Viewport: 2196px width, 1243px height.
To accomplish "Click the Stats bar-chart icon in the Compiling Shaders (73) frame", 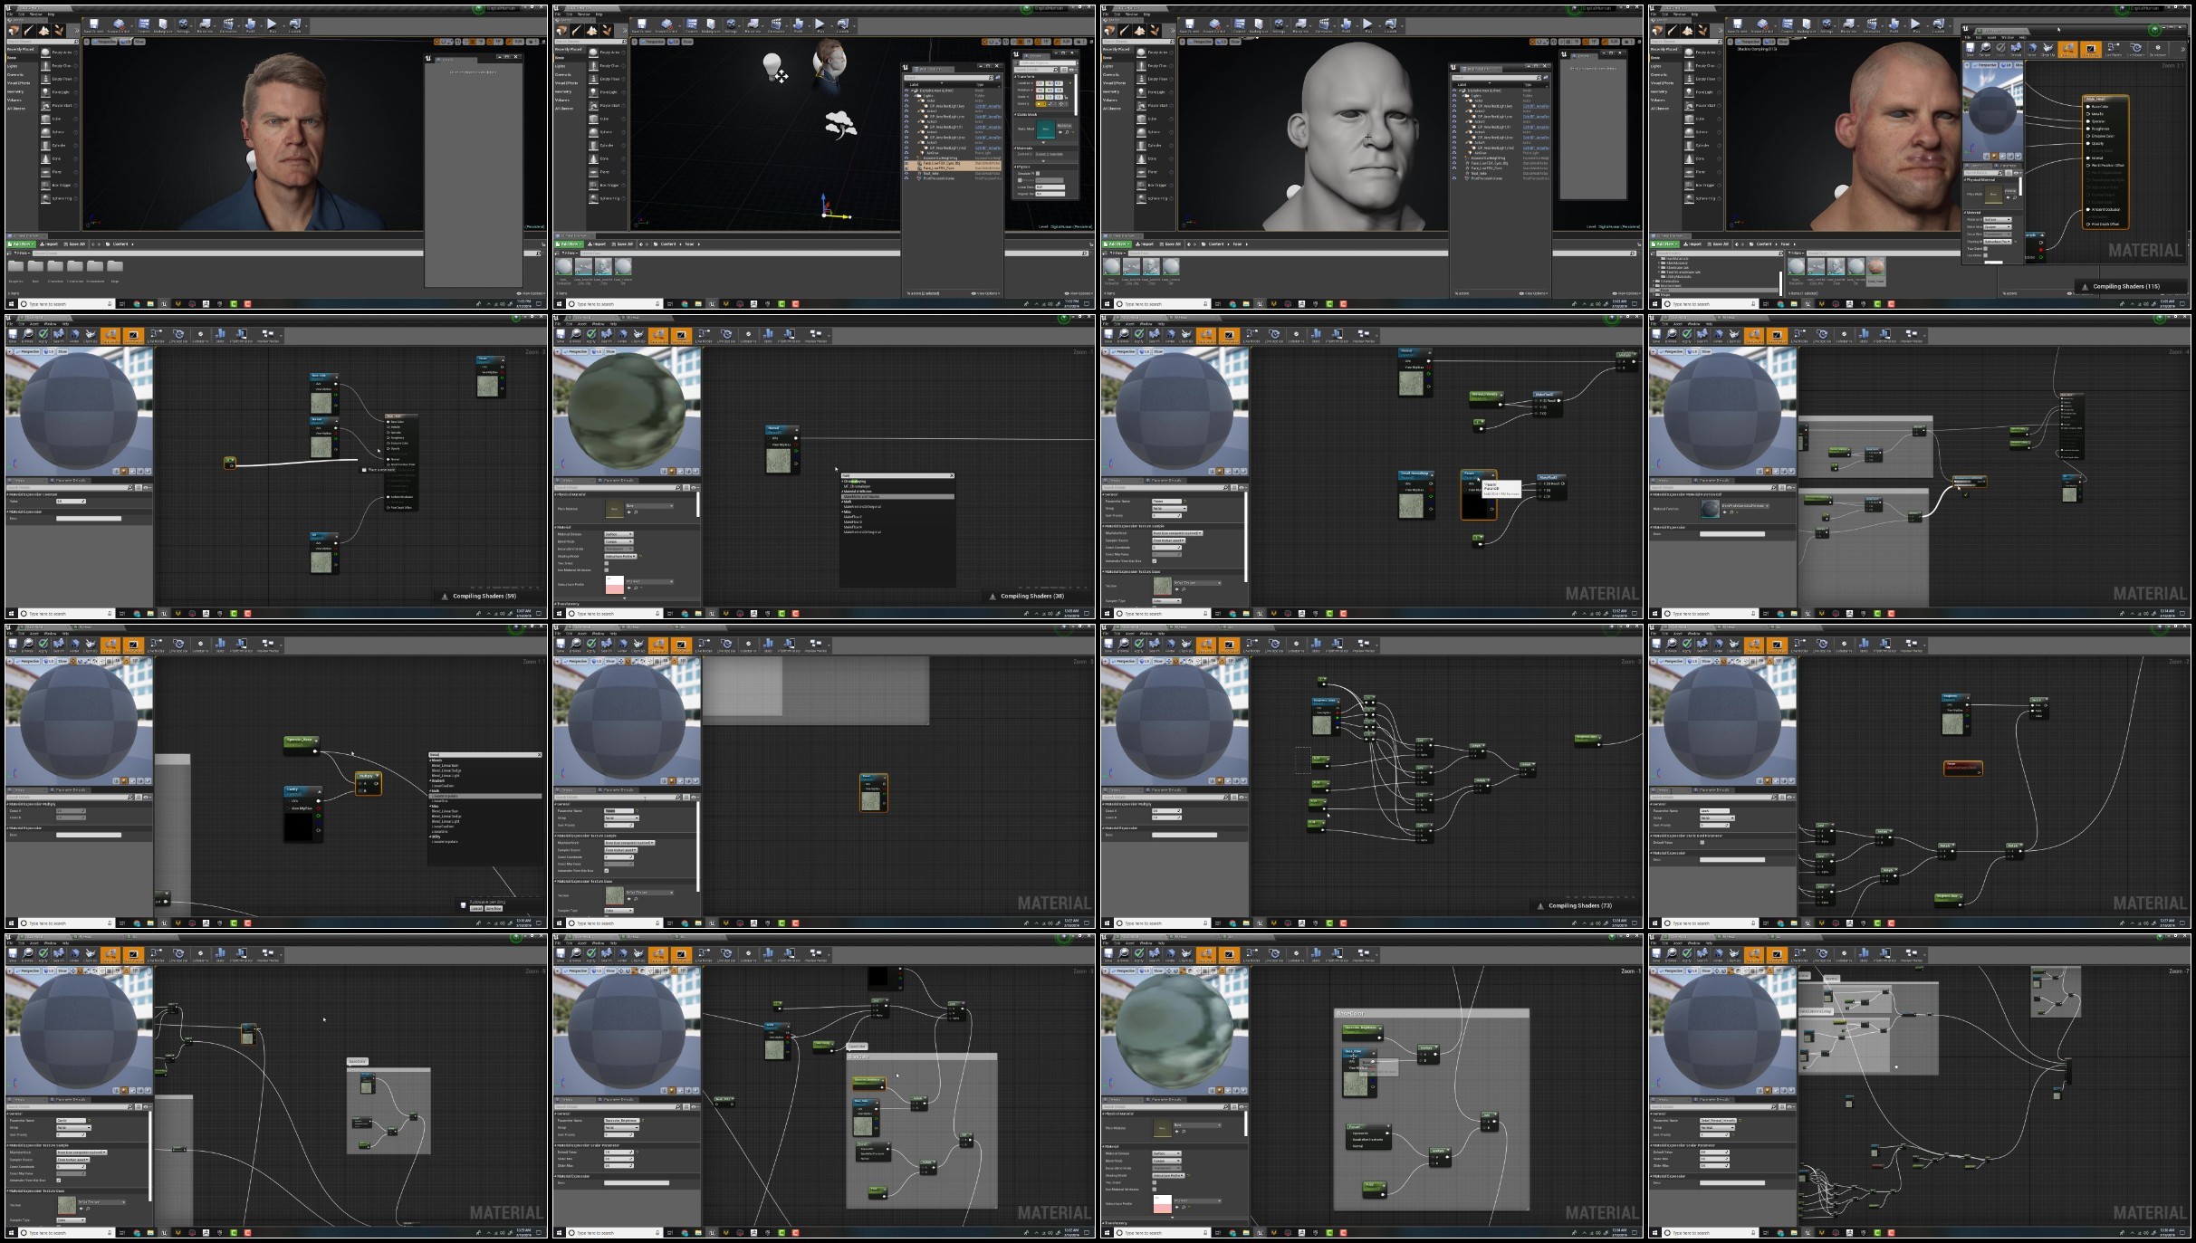I will pos(1316,644).
